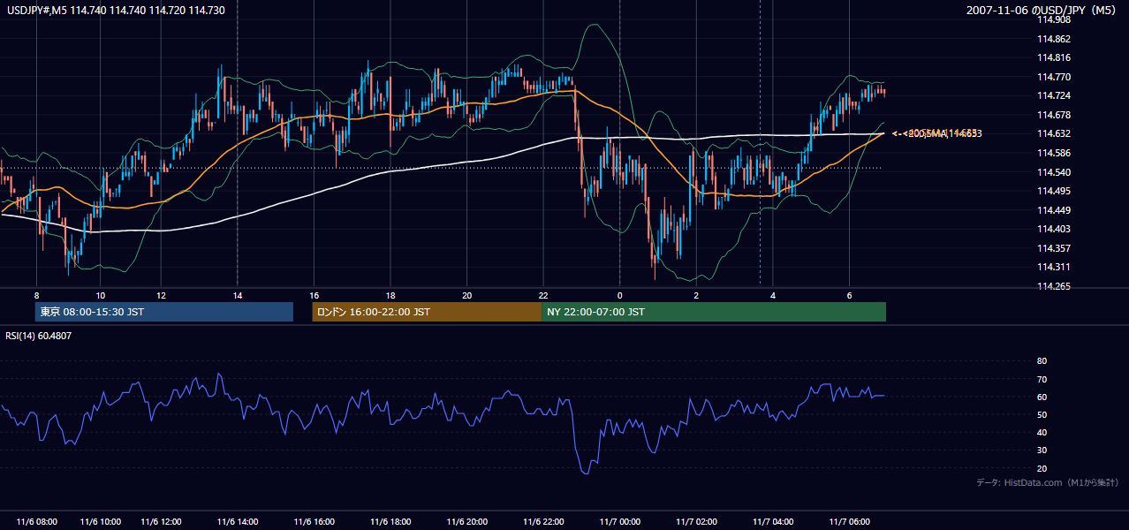
Task: Click bottom time label 11/7 00:00
Action: click(619, 521)
